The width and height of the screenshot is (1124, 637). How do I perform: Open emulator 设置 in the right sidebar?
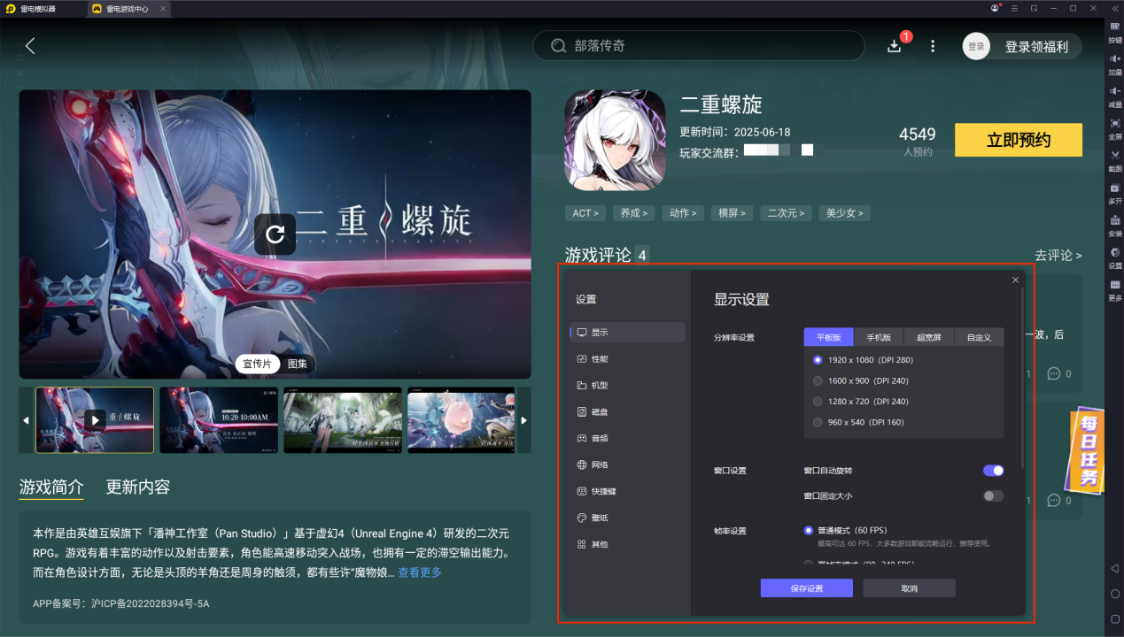click(x=1115, y=257)
